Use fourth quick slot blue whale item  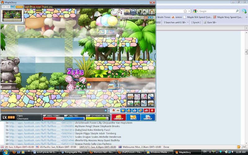[151, 97]
